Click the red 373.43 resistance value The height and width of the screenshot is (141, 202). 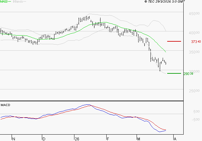[x=196, y=42]
